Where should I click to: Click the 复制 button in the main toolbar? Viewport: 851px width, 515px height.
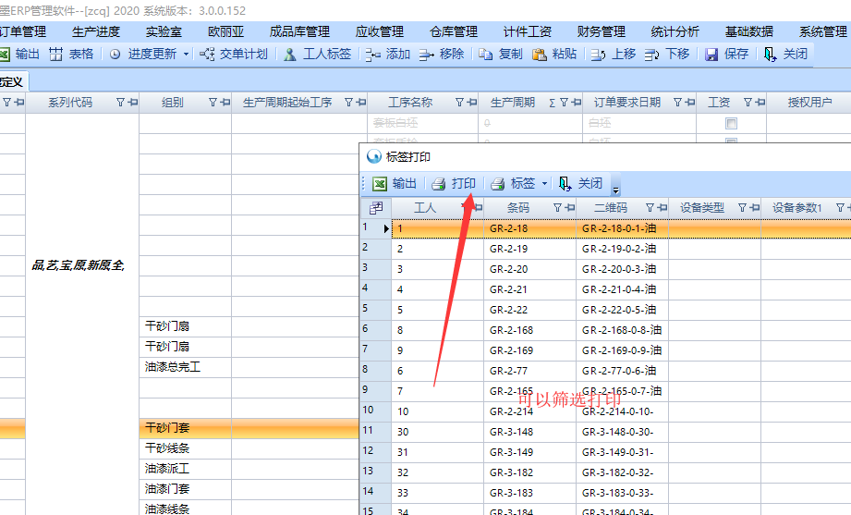click(500, 54)
